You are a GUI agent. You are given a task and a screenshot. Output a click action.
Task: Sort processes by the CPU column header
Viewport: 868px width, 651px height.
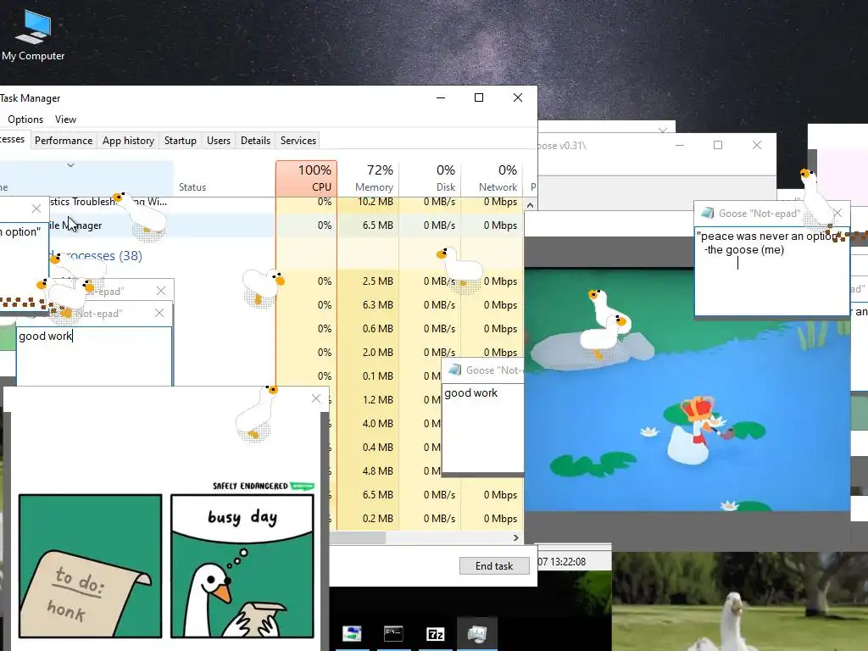306,178
